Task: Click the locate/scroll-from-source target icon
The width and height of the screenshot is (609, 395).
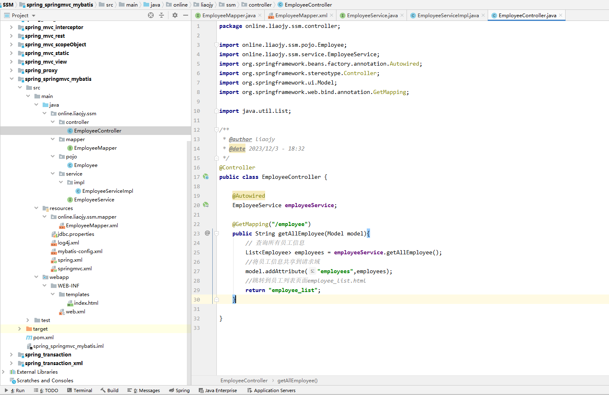Action: 151,15
